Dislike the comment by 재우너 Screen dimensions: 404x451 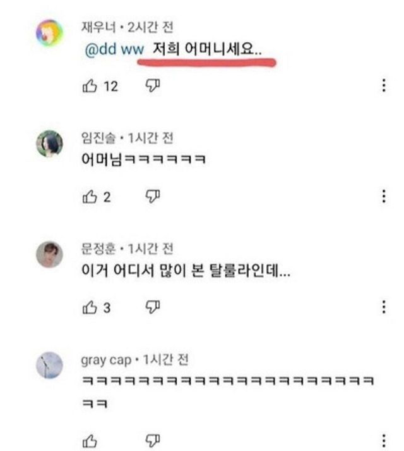pos(153,87)
